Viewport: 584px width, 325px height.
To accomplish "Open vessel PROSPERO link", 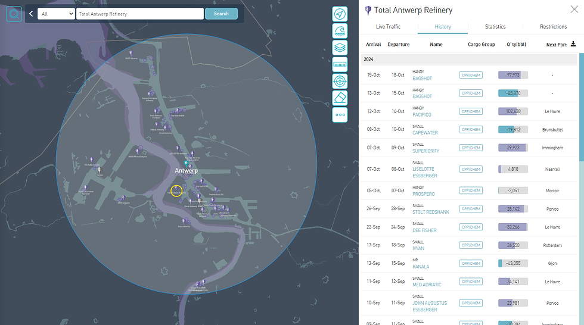I will pos(424,194).
